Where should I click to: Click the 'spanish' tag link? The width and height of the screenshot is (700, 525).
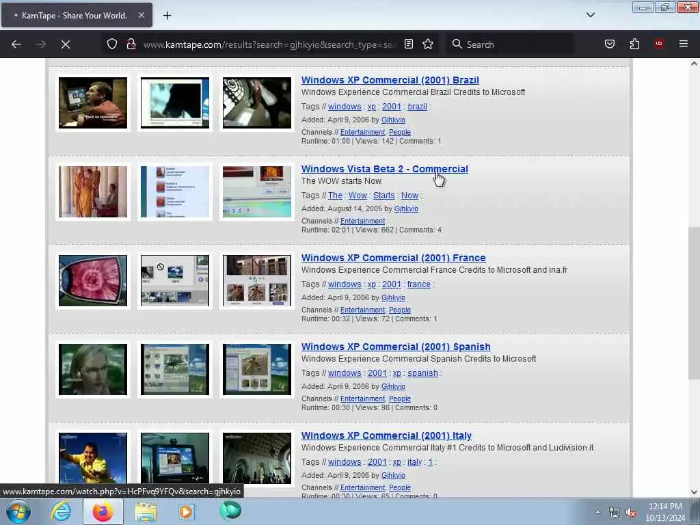click(x=422, y=373)
